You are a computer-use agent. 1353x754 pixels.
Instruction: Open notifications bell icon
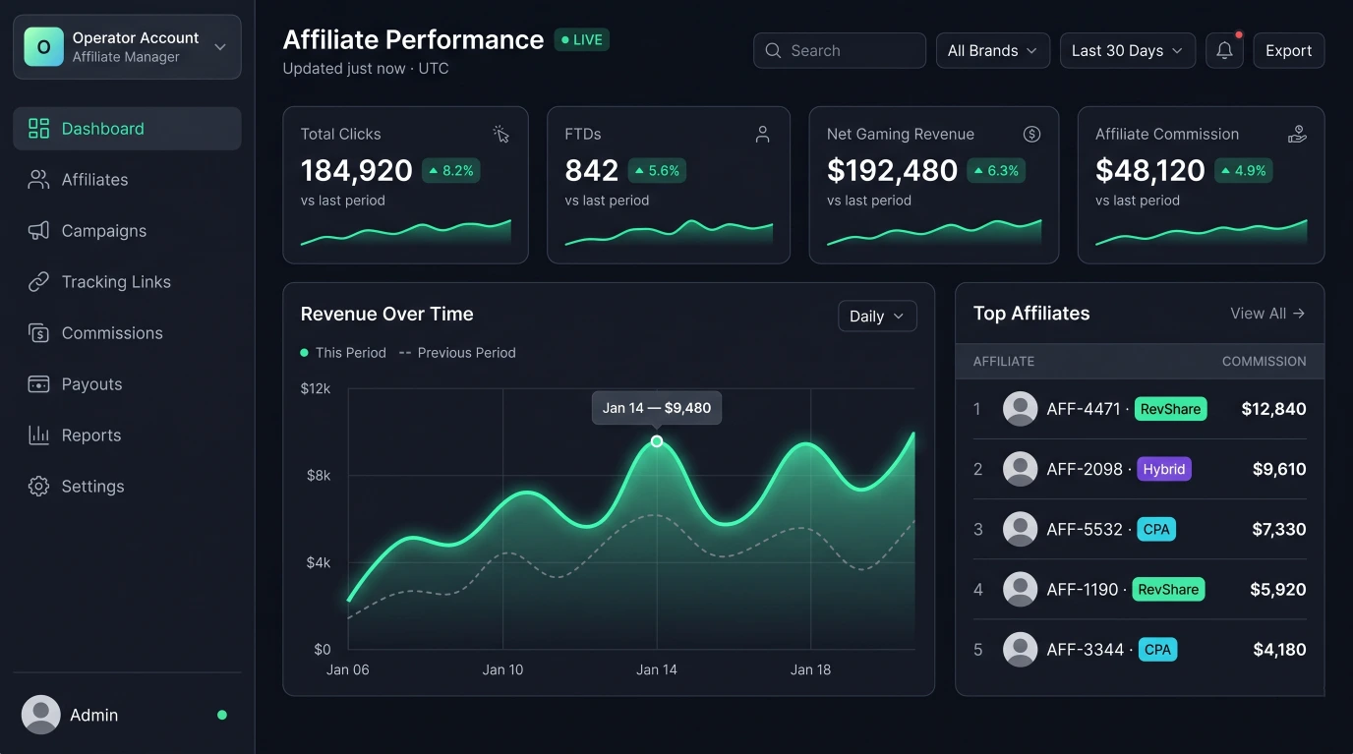tap(1224, 51)
